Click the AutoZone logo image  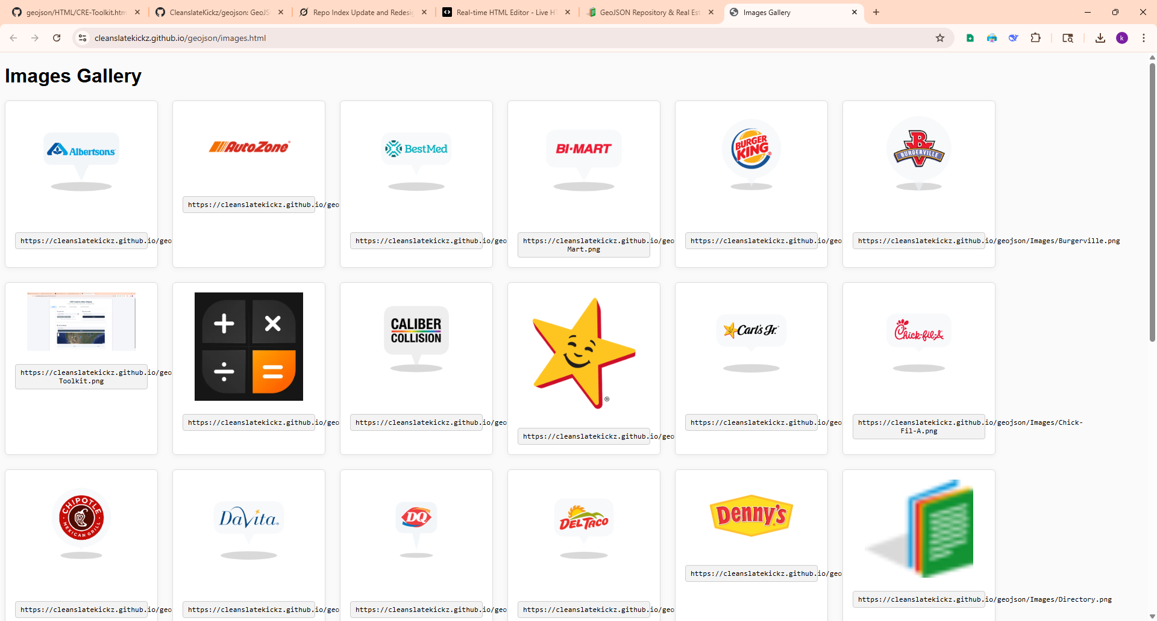(x=249, y=147)
